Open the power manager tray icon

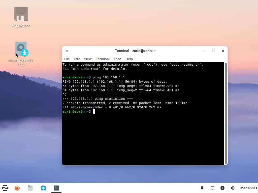[x=222, y=188]
